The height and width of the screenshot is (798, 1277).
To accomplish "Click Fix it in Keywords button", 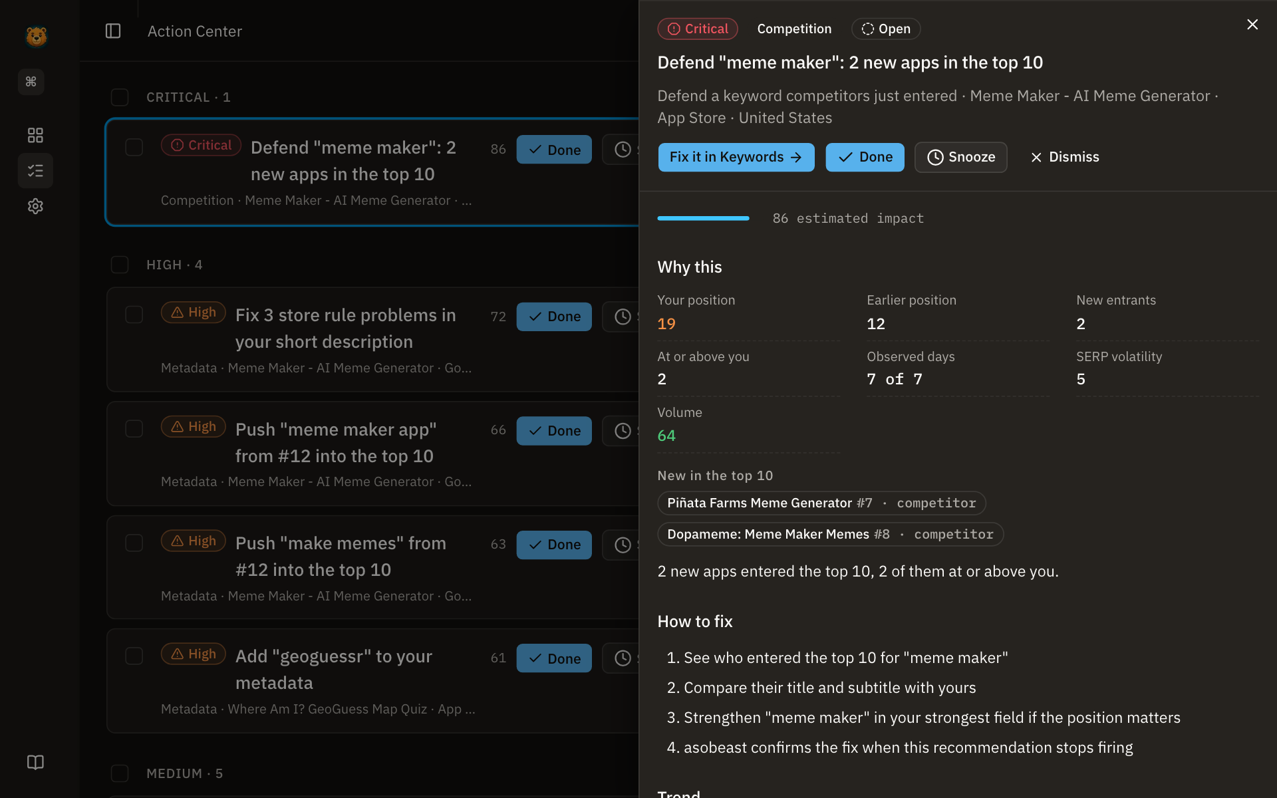I will pos(736,157).
